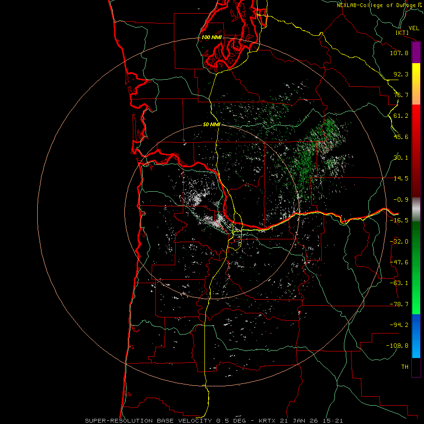
Task: Click the TH legend label
Action: [405, 367]
